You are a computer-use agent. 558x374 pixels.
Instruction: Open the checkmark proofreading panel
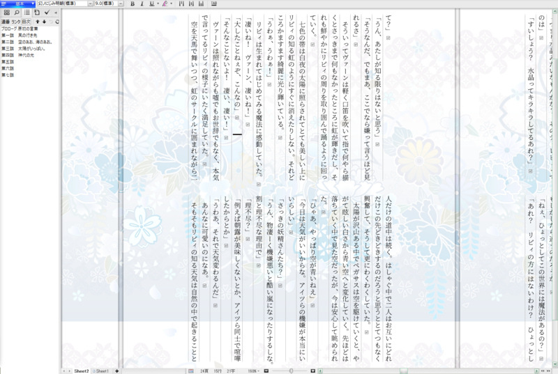(47, 13)
